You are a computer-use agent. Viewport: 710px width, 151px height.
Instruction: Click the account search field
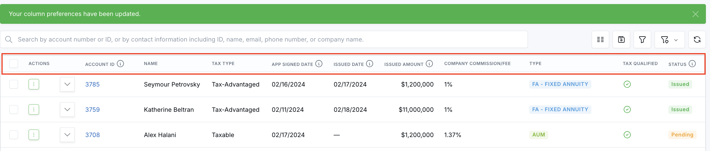262,39
